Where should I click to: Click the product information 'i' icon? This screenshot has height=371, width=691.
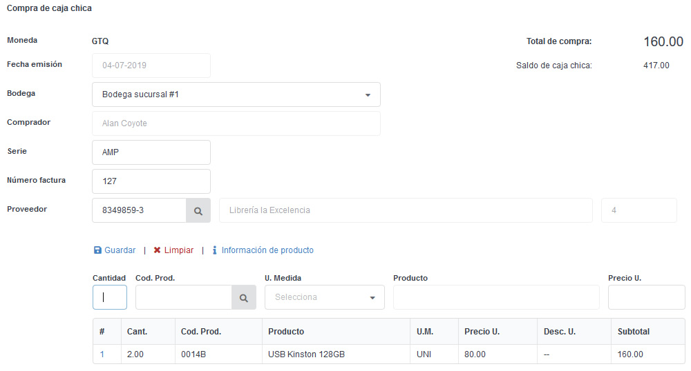point(215,250)
